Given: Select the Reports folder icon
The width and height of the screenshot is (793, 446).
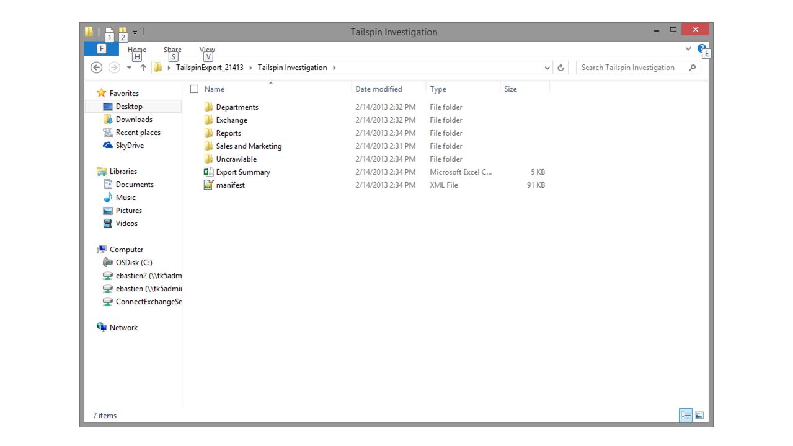Looking at the screenshot, I should tap(209, 133).
